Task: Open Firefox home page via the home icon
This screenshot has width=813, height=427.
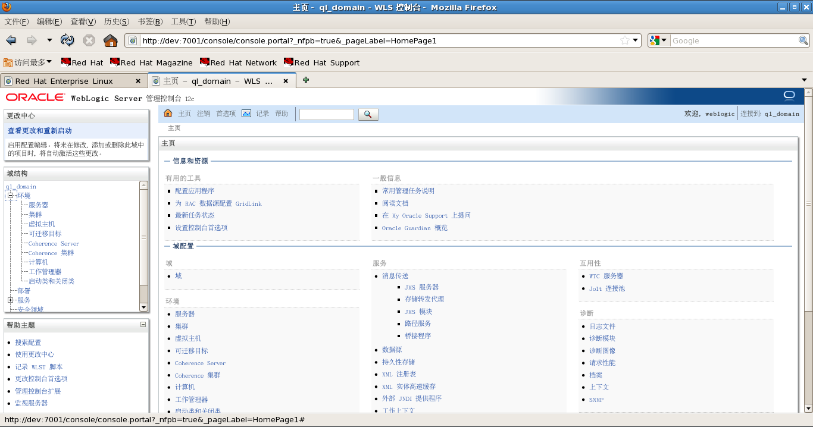Action: [x=111, y=40]
